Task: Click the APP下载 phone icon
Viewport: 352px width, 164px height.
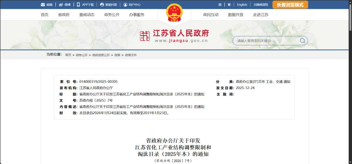Action: click(x=79, y=5)
